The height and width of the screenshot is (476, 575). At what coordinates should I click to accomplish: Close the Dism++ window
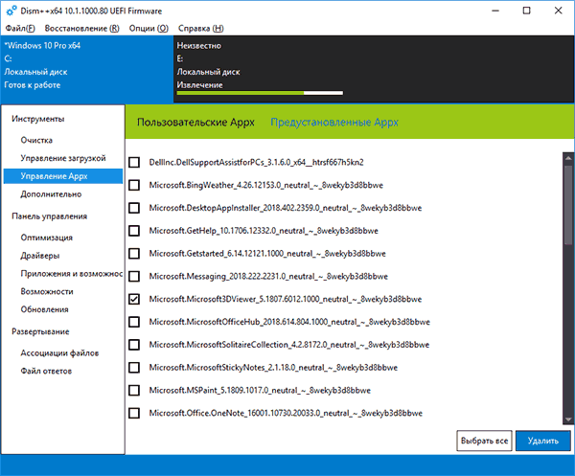coord(558,11)
